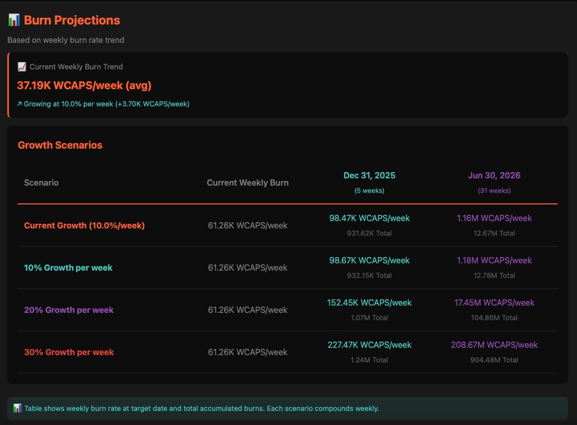Click the Current Weekly Burn column header
577x425 pixels.
click(x=247, y=183)
